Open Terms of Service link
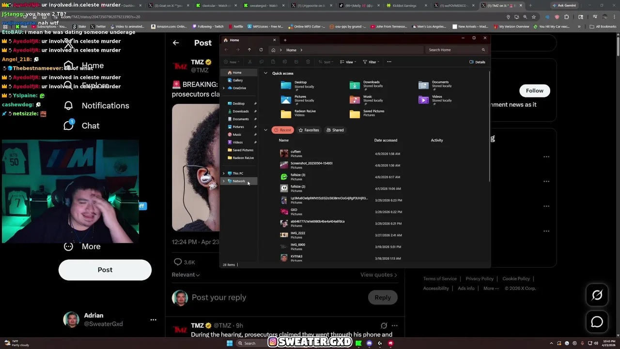620x349 pixels. pos(440,279)
